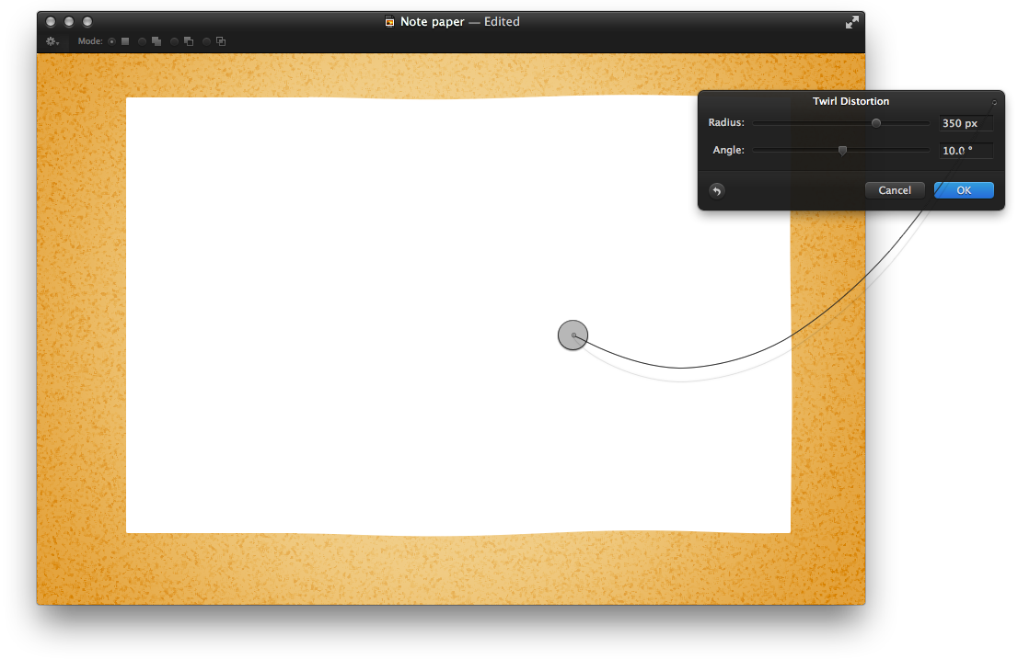Image resolution: width=1018 pixels, height=659 pixels.
Task: Open the gear action menu in the toolbar
Action: coord(50,40)
